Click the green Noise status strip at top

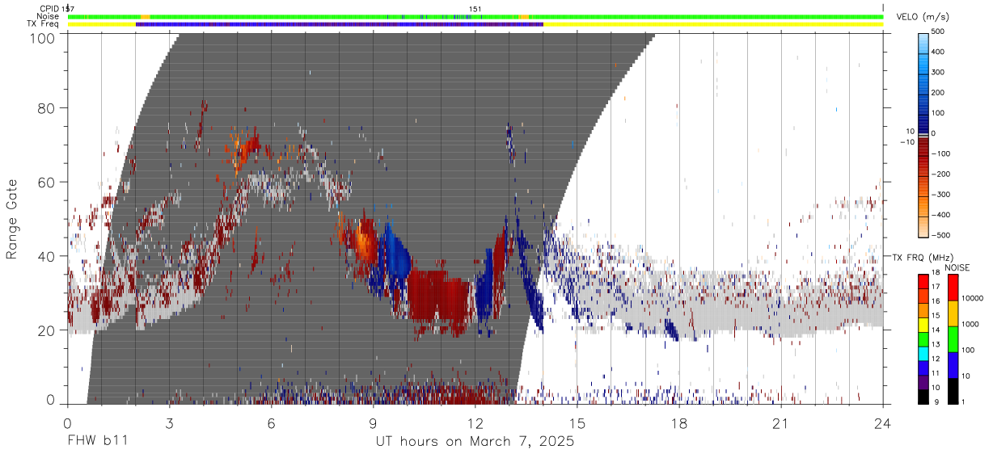point(475,16)
